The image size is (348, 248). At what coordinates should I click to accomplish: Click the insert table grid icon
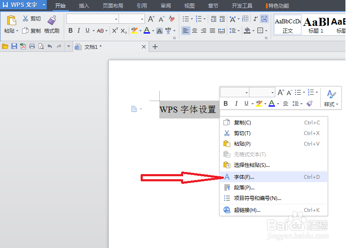(x=245, y=19)
